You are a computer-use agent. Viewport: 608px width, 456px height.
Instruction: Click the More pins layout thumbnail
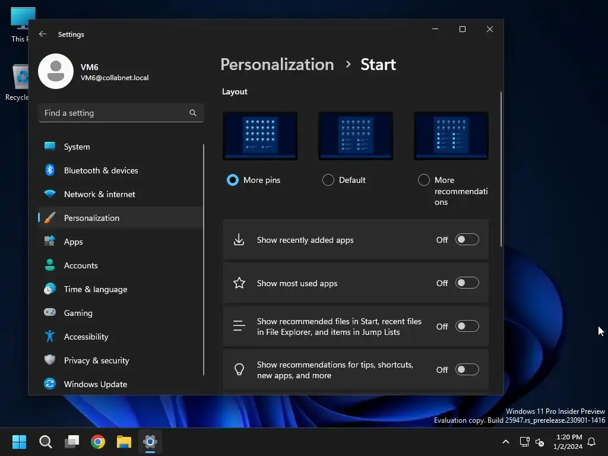point(260,136)
